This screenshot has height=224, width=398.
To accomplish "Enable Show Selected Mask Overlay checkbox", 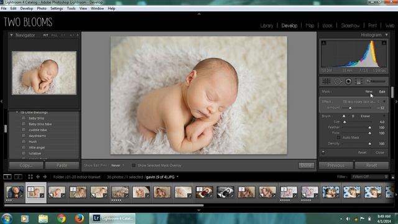I will 133,166.
